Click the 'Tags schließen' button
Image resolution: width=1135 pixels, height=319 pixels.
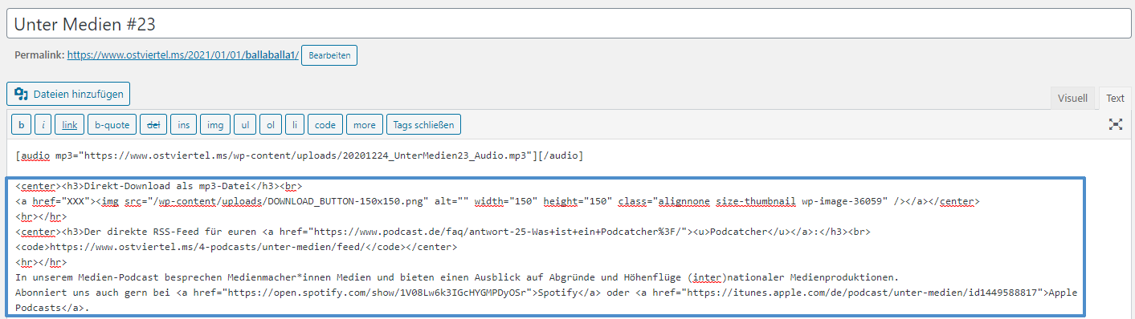coord(424,124)
